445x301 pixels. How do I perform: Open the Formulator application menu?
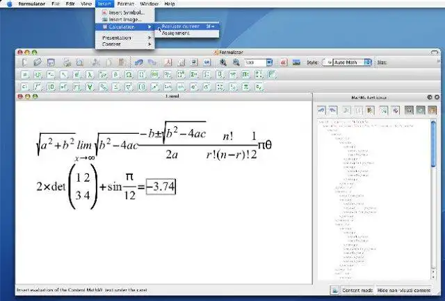(32, 4)
